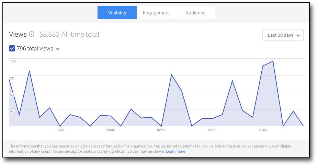
Task: Click the 28/05 date label on axis
Action: [x=111, y=130]
